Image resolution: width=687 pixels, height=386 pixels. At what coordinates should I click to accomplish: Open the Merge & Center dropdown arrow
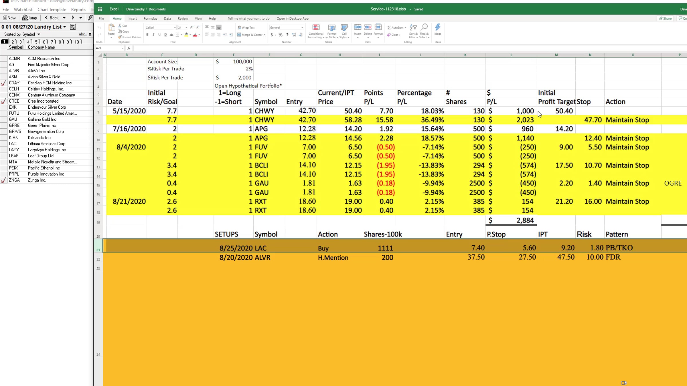pos(264,35)
